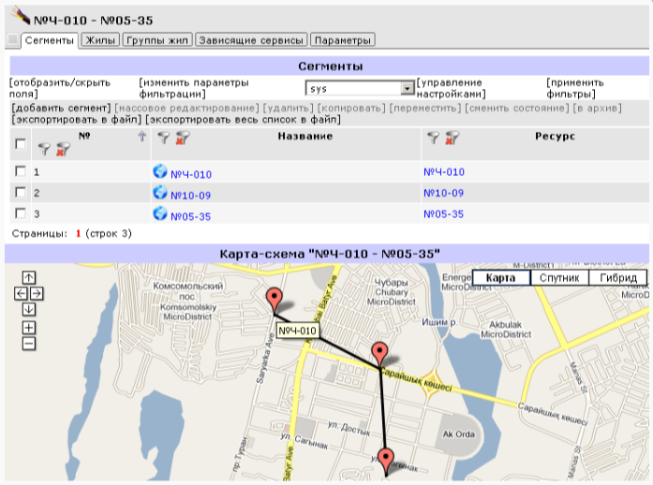Select Спутник map view
The height and width of the screenshot is (485, 653).
point(559,278)
